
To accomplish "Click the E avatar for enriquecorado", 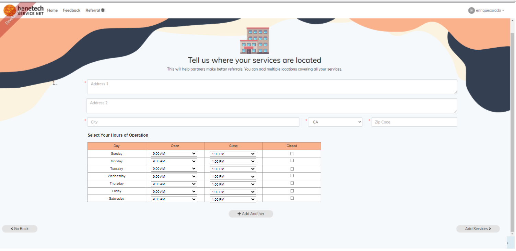I will (x=471, y=10).
